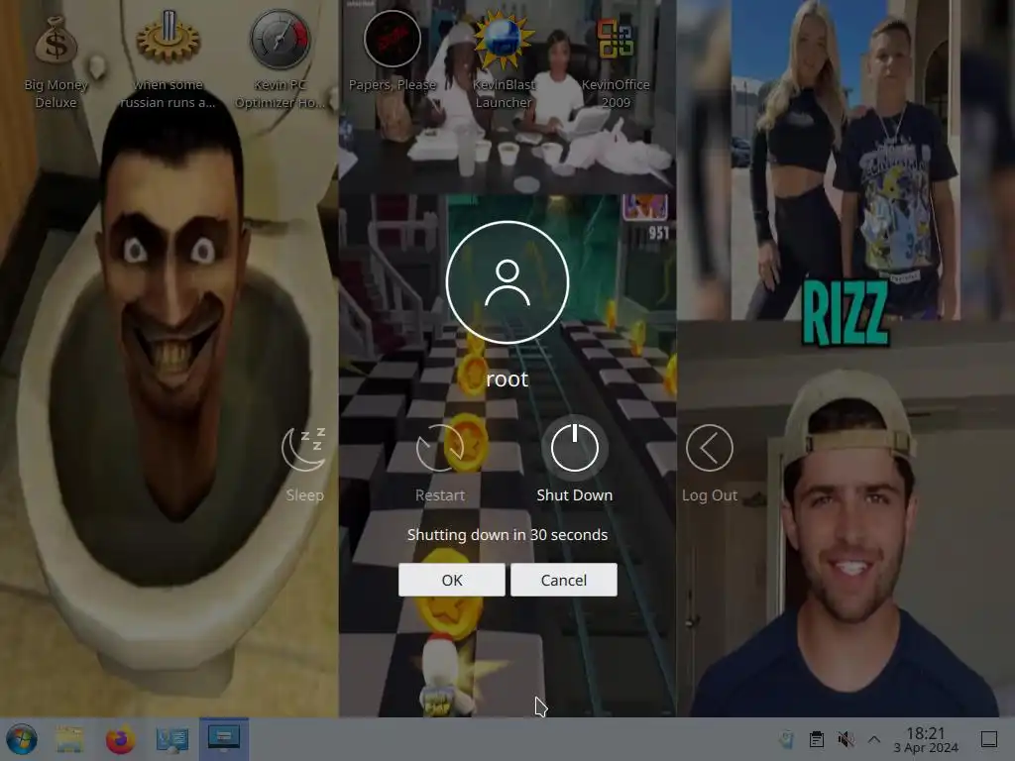Launch KevinBlast Launcher desktop icon
The height and width of the screenshot is (761, 1015).
[504, 61]
